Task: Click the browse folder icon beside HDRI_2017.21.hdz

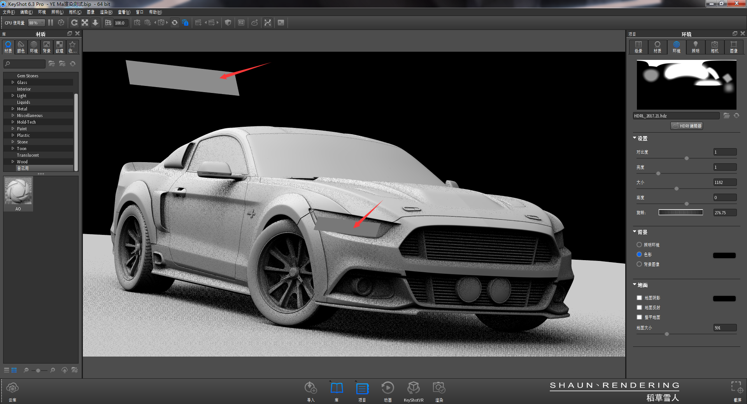Action: click(x=727, y=115)
